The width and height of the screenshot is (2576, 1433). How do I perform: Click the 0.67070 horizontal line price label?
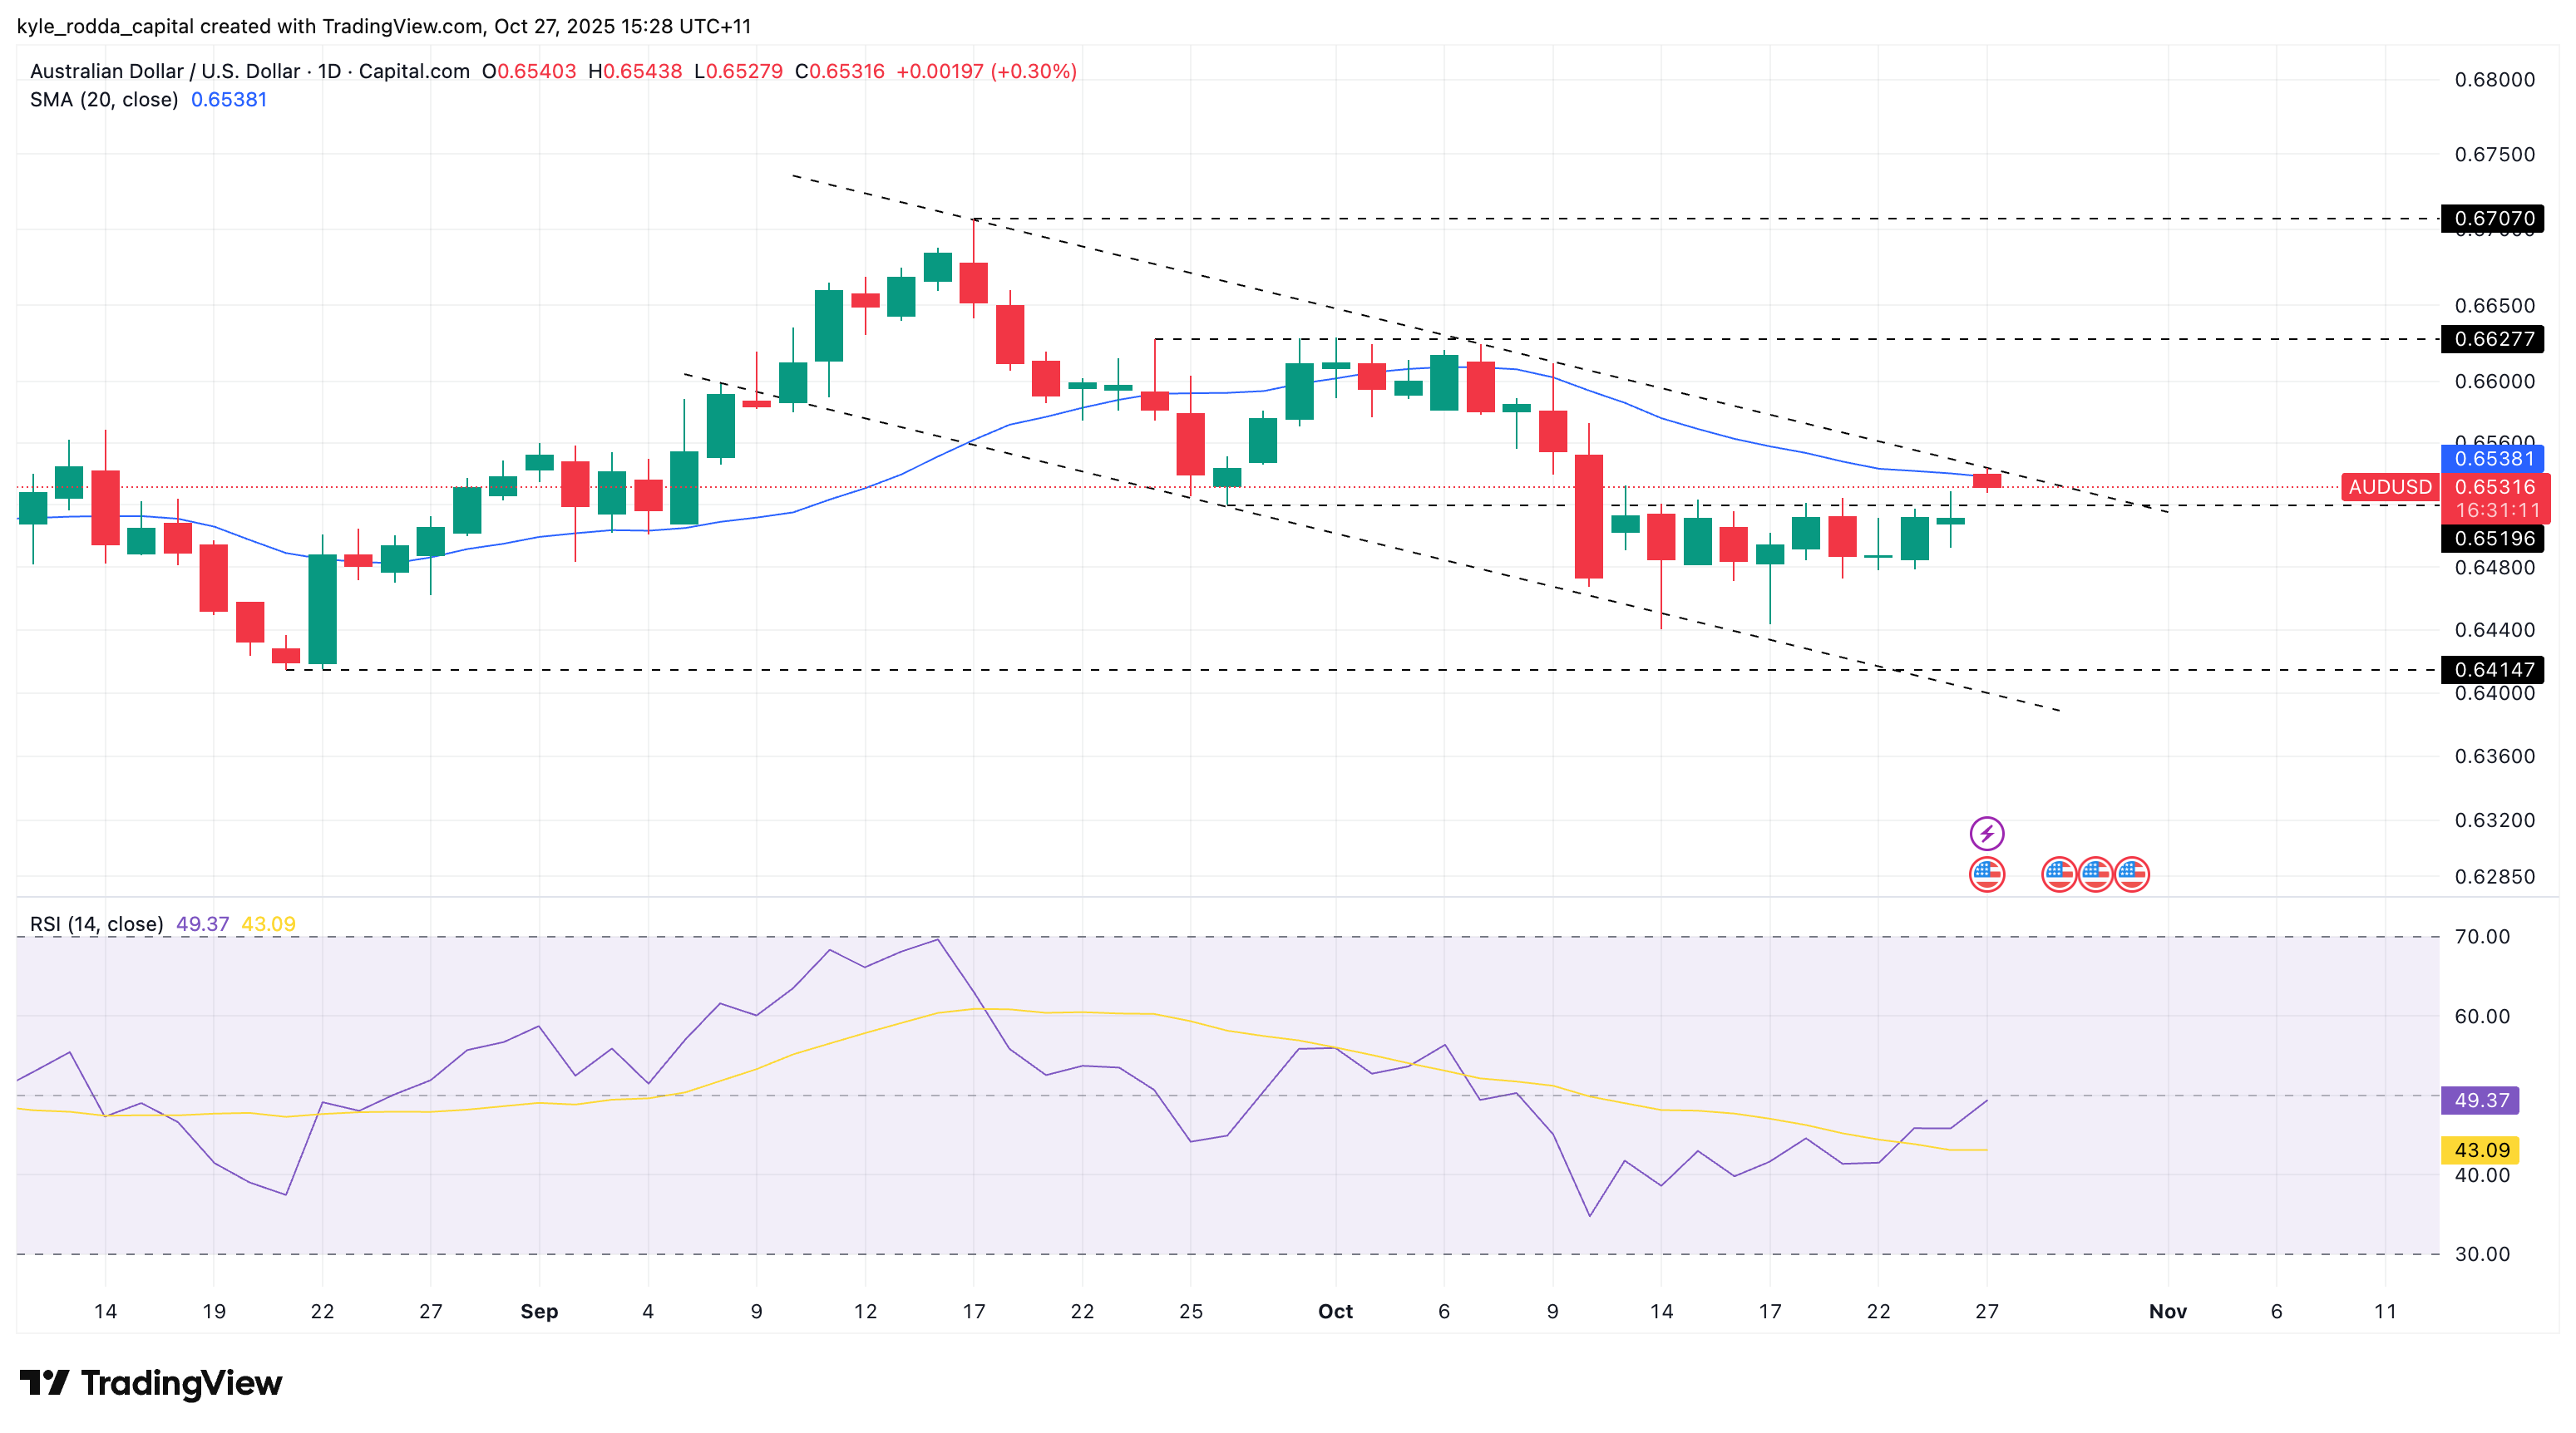tap(2494, 218)
